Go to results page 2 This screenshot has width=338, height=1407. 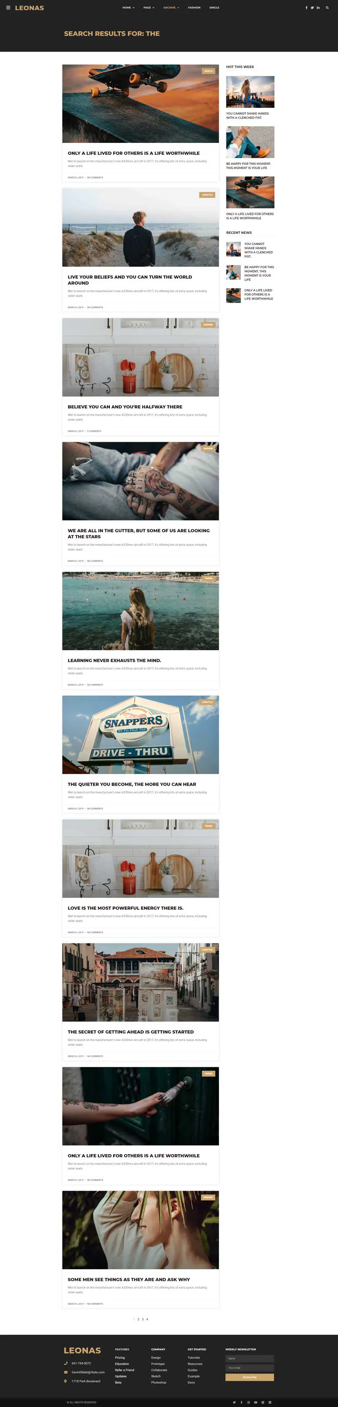tap(138, 1319)
